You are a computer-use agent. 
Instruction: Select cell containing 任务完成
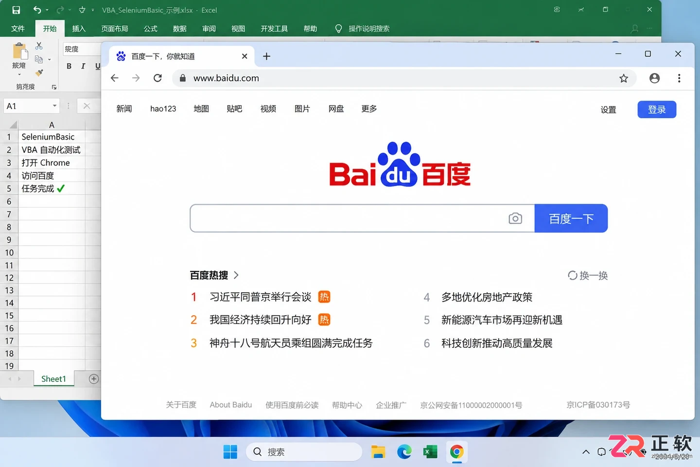(x=52, y=189)
